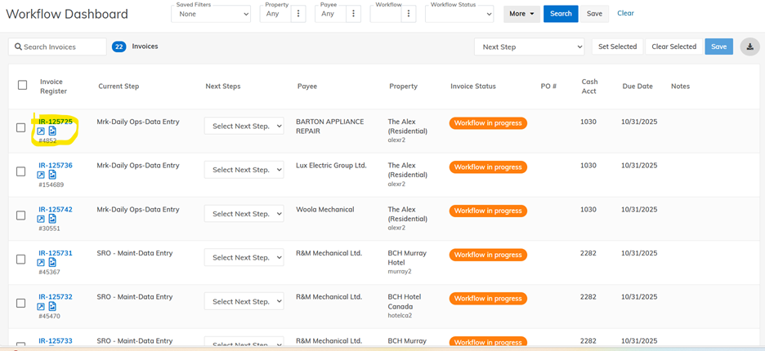765x351 pixels.
Task: View document icon for IR-125742
Action: 52,219
